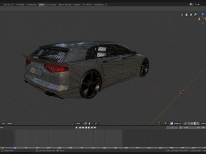This screenshot has width=206, height=154.
Task: Click the End frame field
Action: pos(201,127)
